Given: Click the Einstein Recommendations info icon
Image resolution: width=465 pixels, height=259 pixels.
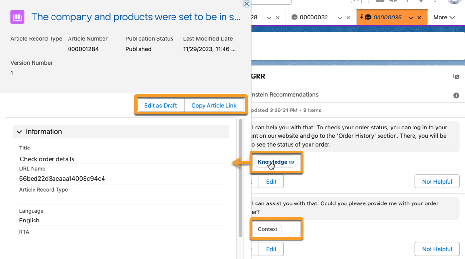Looking at the screenshot, I should coord(456,95).
